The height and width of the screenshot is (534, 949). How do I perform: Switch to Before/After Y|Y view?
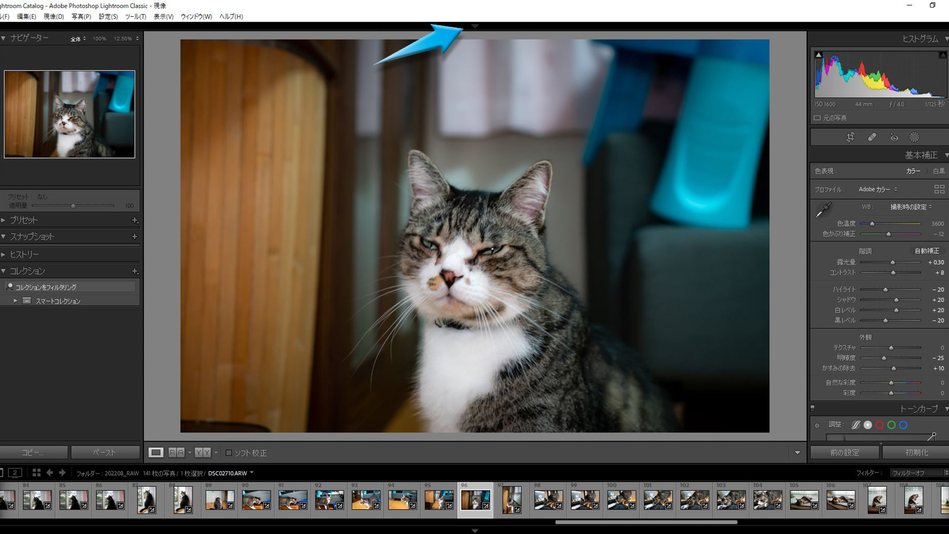click(x=203, y=452)
